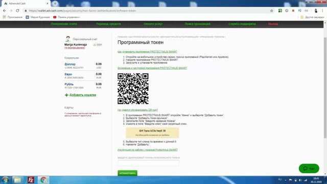Open 'Как установить приложение PROTECTIMUS SMART' link
327x184 pixels.
pos(147,52)
